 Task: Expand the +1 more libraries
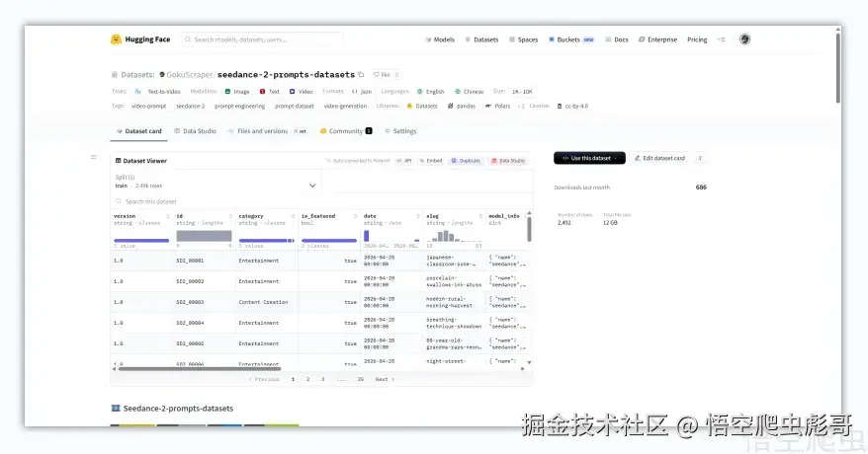tap(520, 106)
